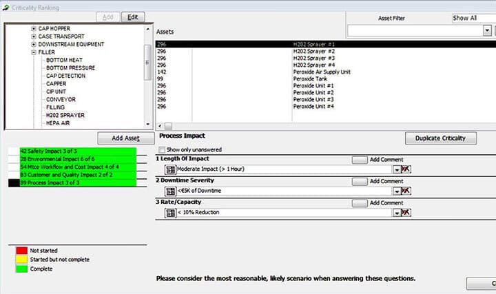Image resolution: width=496 pixels, height=294 pixels.
Task: Add Comment button for Rate/Capacity
Action: 360,202
